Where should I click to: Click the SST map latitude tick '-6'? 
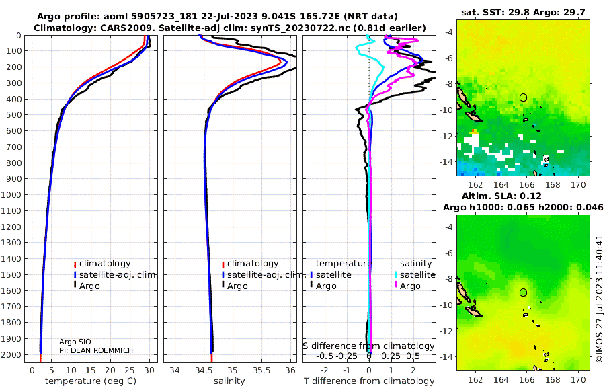point(449,58)
